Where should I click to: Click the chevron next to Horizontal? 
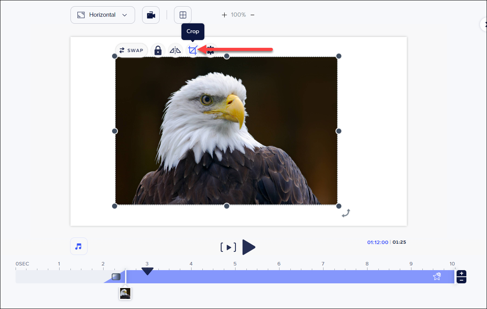[x=125, y=14]
